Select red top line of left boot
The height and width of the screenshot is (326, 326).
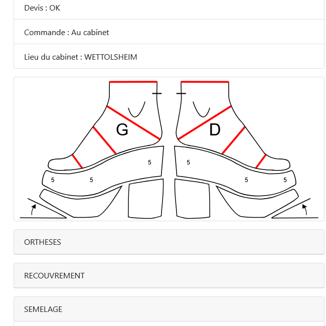[x=133, y=82]
